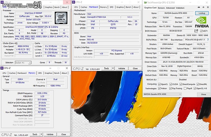Viewport: 211px width, 137px height.
Task: Switch to the Advanced tab in GPU-Z
Action: coord(170,8)
